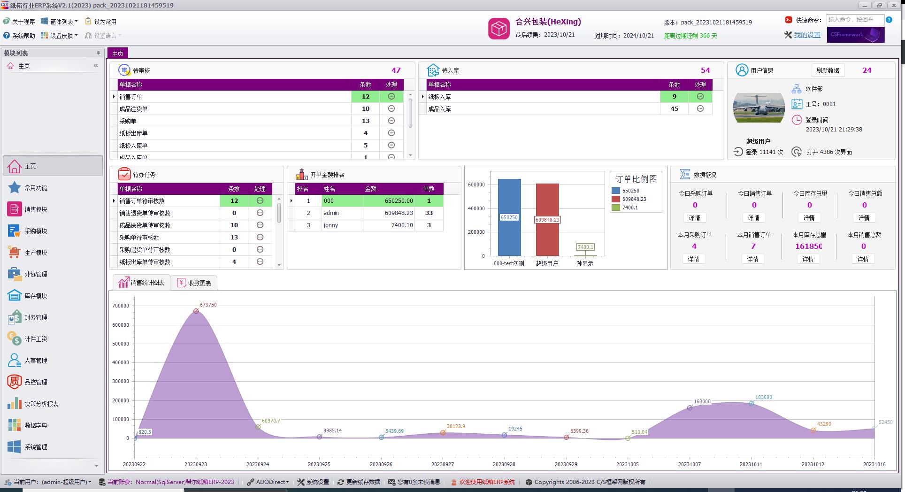Select the 销售统计图表 tab
905x492 pixels.
[142, 283]
